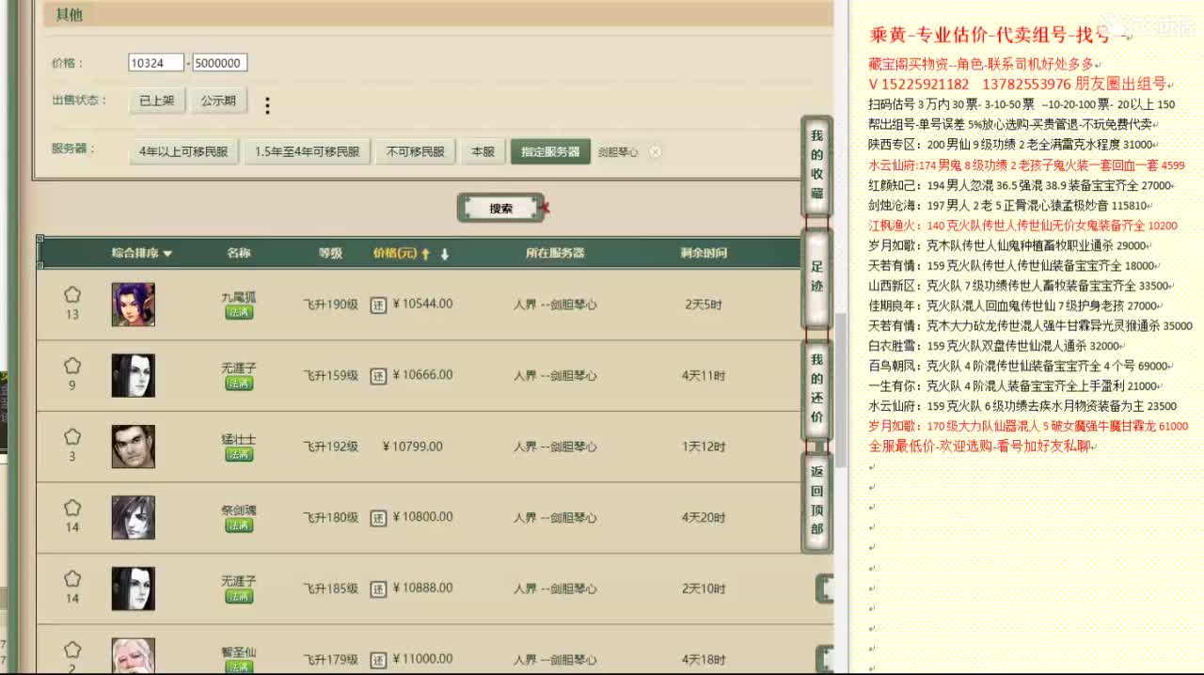Open avatar of ¥10888.00 无涯子 listing
The image size is (1204, 675).
[134, 589]
